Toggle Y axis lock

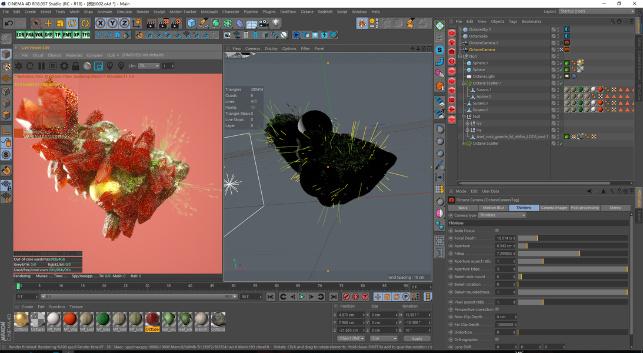pos(112,24)
